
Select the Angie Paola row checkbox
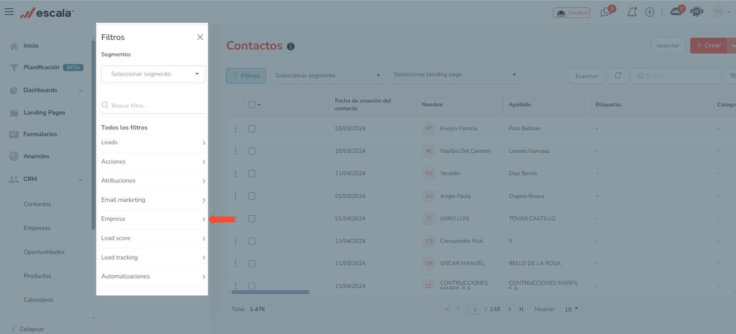click(252, 196)
